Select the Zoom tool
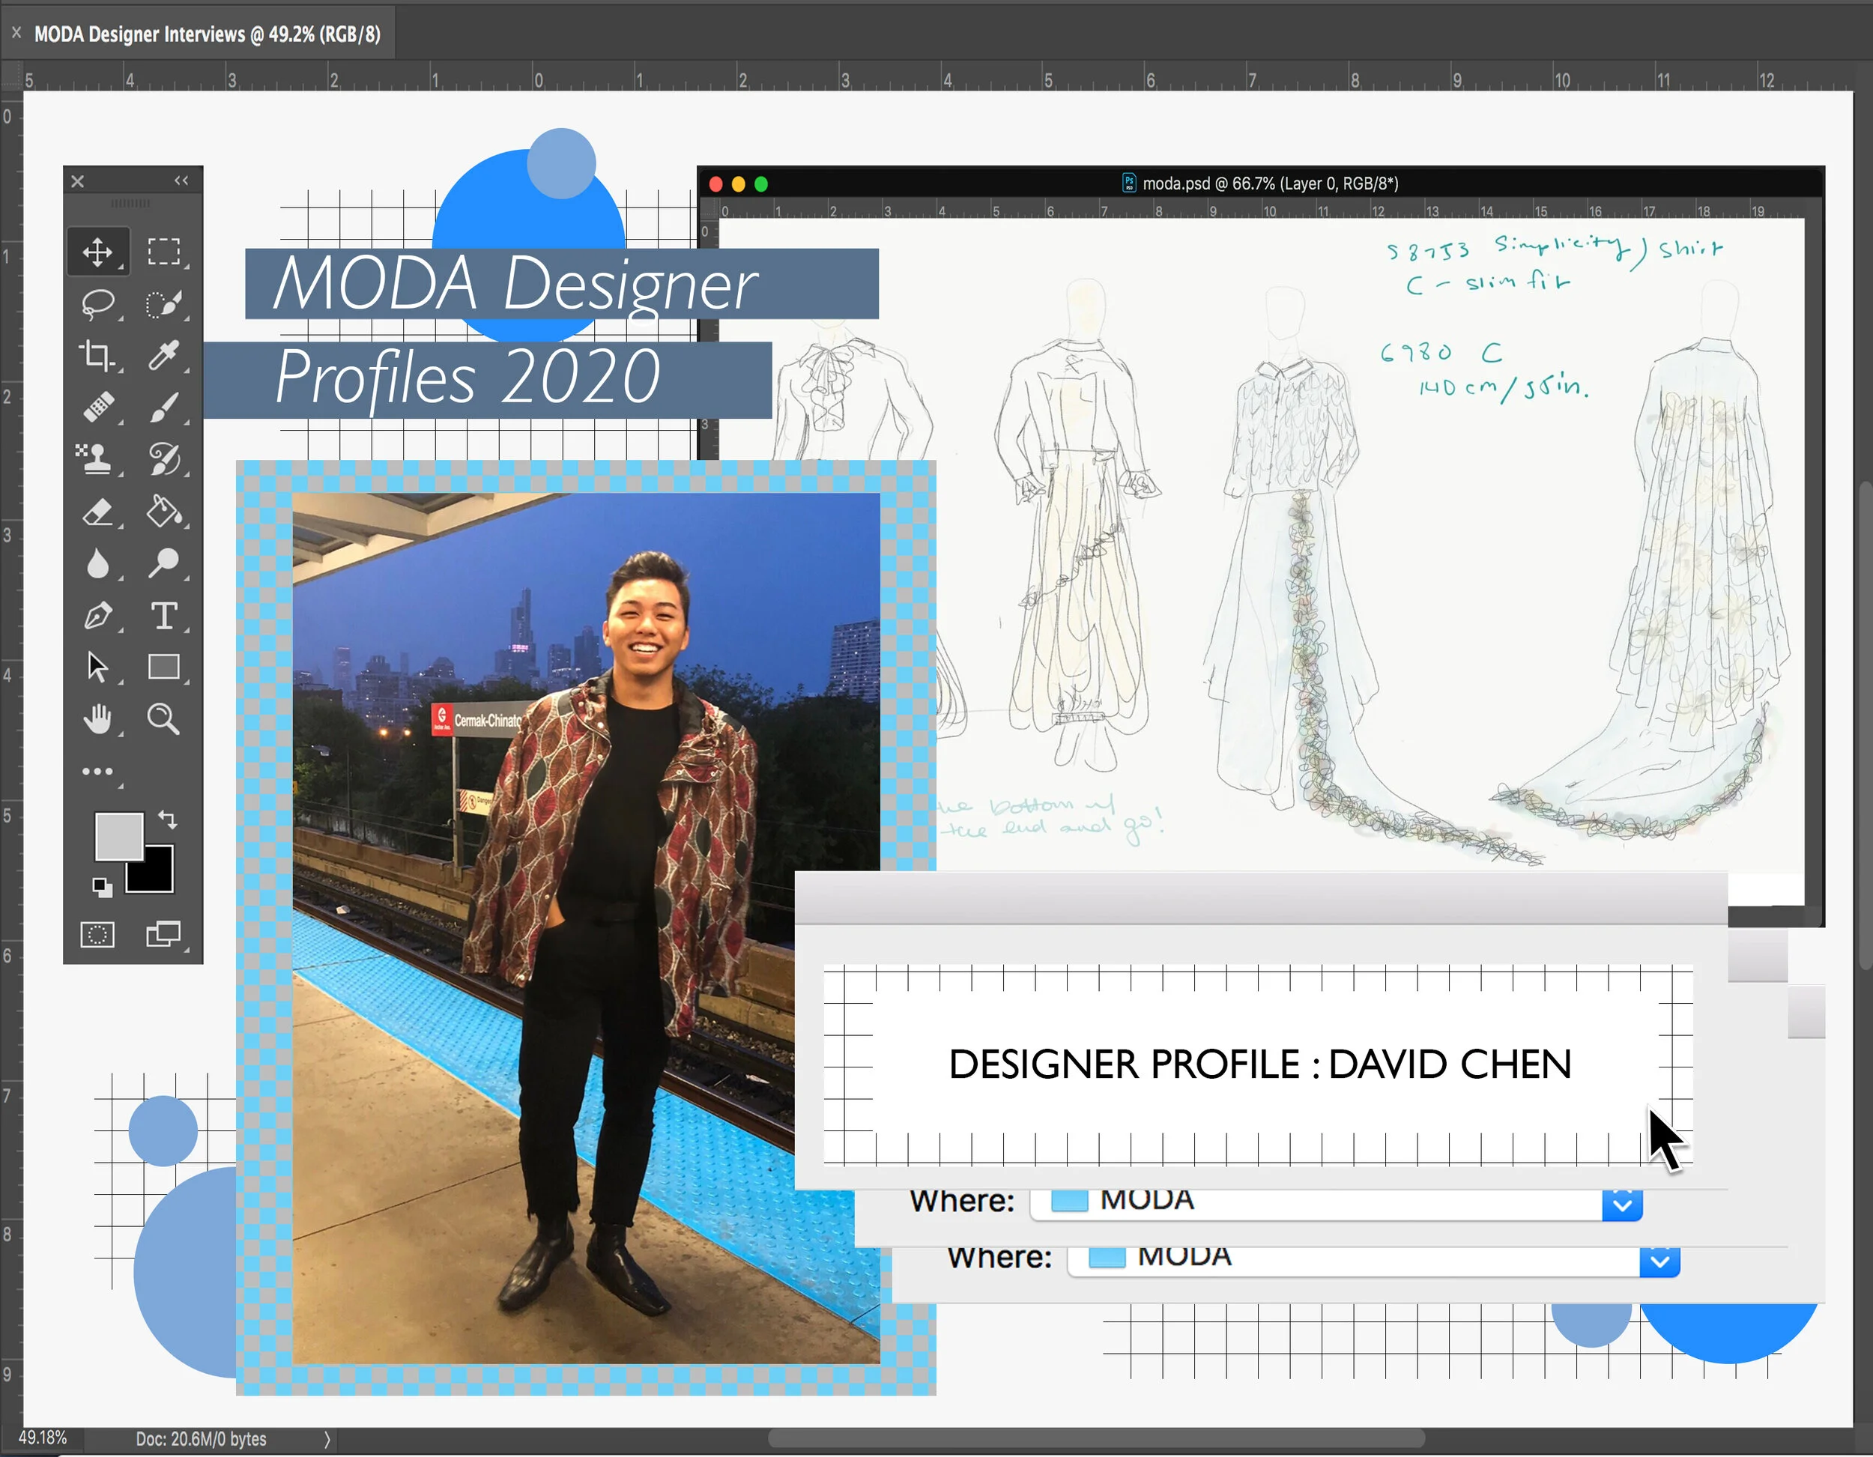Image resolution: width=1873 pixels, height=1457 pixels. [x=163, y=718]
